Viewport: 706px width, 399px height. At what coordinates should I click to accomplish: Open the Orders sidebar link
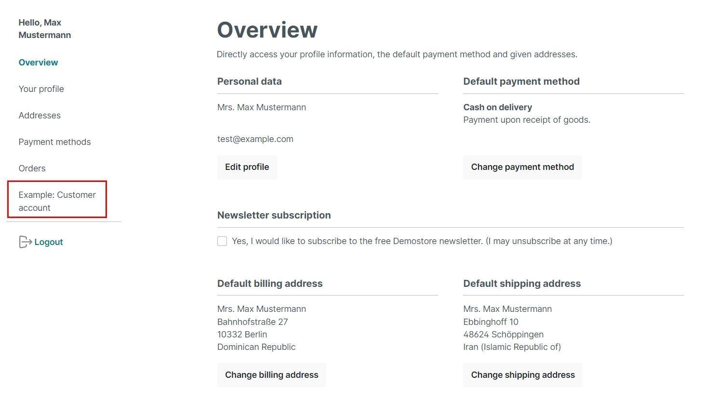click(32, 168)
